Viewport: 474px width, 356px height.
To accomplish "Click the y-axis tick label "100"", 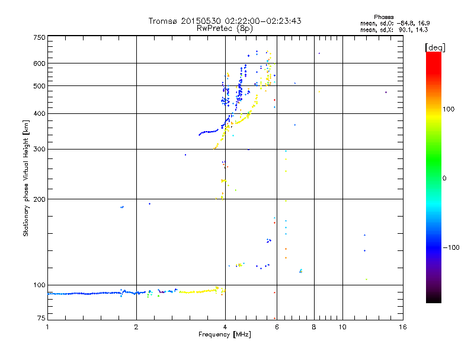I will pos(39,285).
